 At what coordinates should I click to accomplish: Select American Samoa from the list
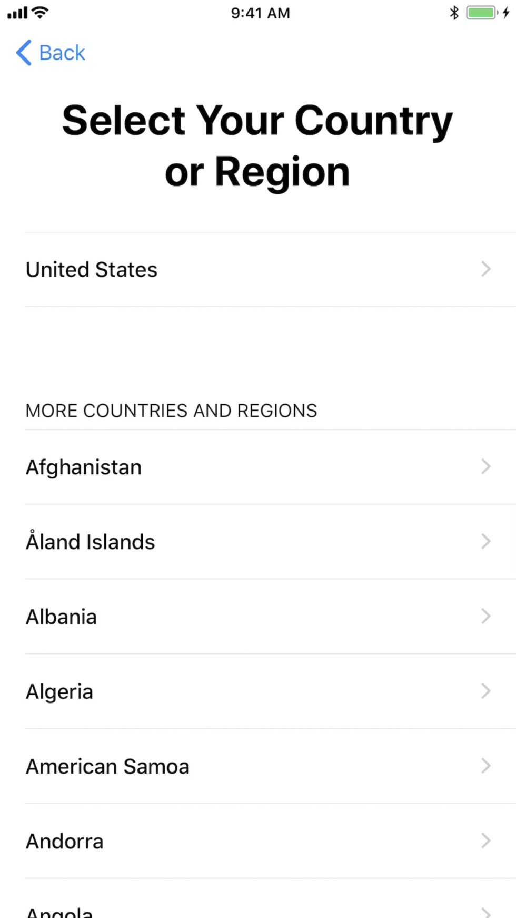click(107, 766)
